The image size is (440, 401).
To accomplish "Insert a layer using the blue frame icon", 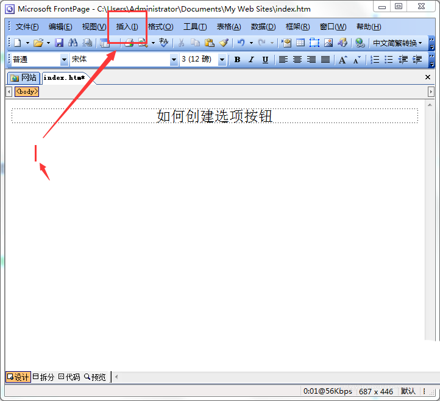I will coord(314,43).
